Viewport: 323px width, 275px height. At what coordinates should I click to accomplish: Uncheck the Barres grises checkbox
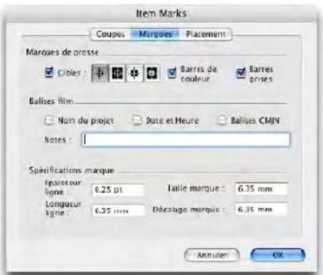pyautogui.click(x=241, y=73)
